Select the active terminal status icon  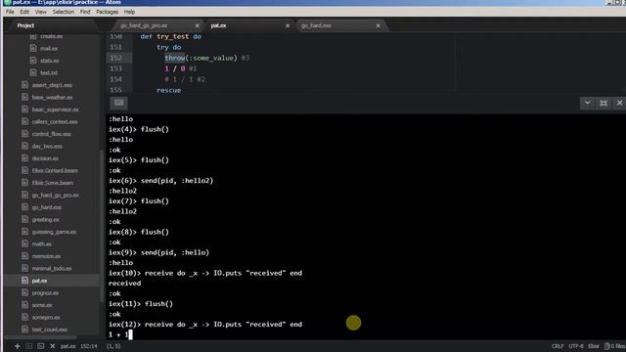(41, 346)
